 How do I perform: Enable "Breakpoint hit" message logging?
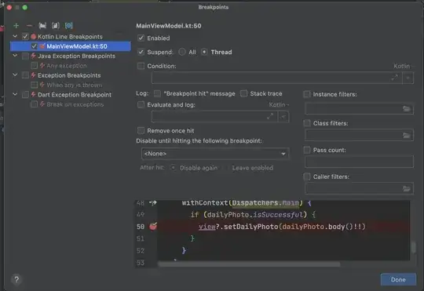(157, 93)
